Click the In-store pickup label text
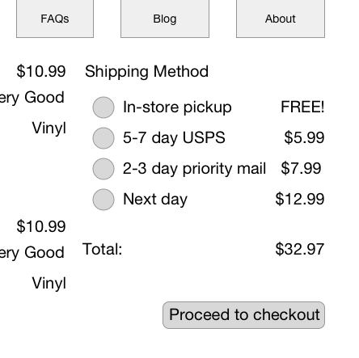Viewport: 359px width, 358px height. pyautogui.click(x=177, y=107)
